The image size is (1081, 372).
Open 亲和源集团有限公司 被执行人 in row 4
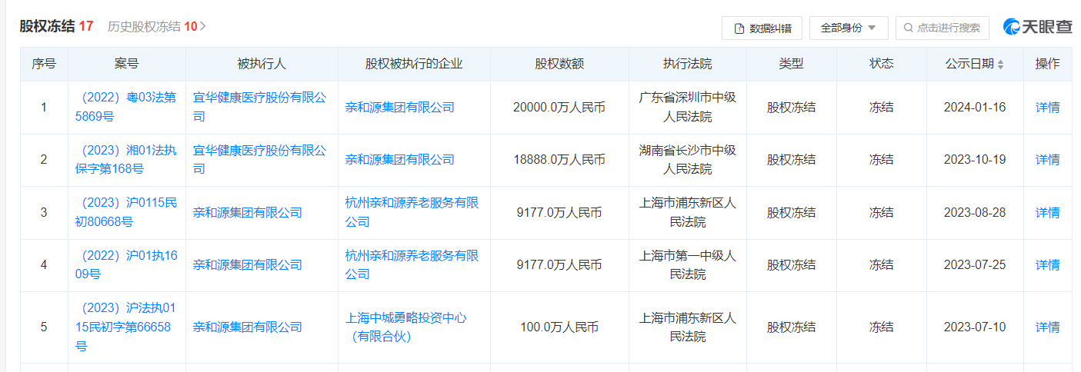point(247,265)
